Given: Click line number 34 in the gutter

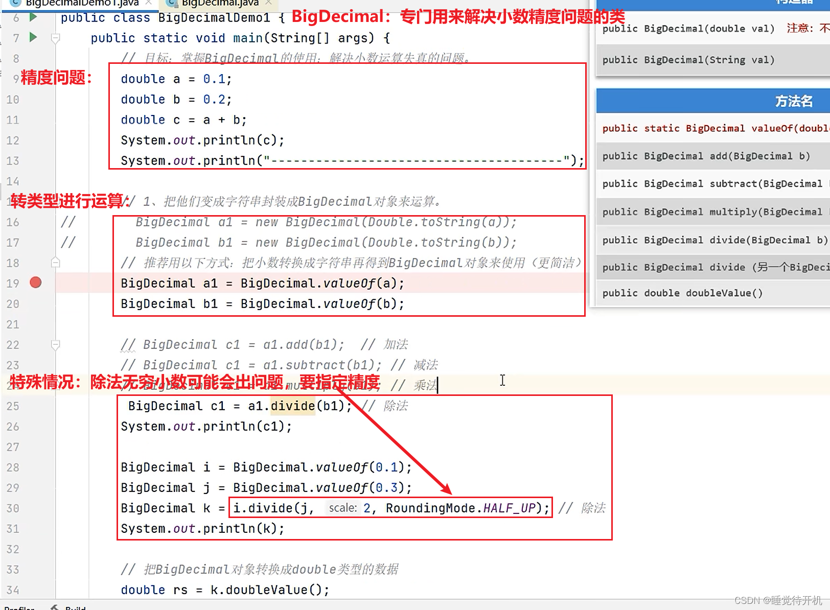Looking at the screenshot, I should [x=13, y=590].
